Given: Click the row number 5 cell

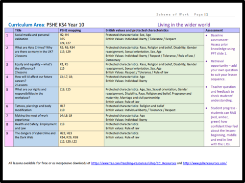Looking at the screenshot, I should click(9, 95).
